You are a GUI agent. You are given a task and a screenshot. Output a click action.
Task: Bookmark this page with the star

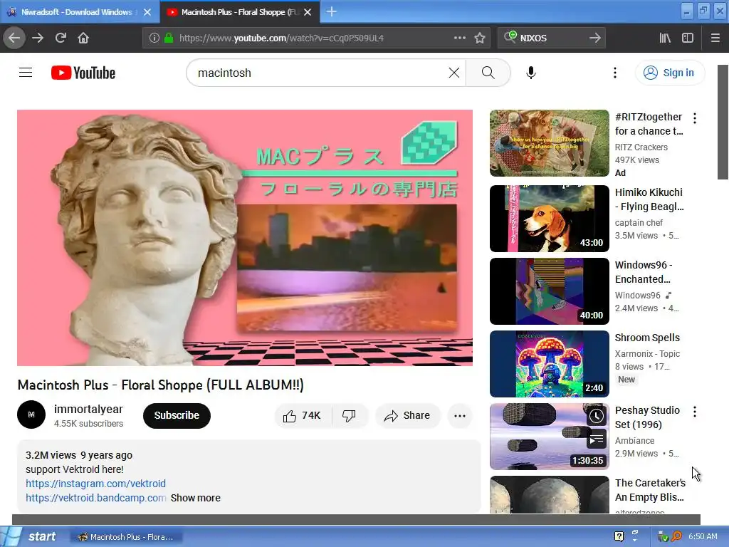coord(480,38)
